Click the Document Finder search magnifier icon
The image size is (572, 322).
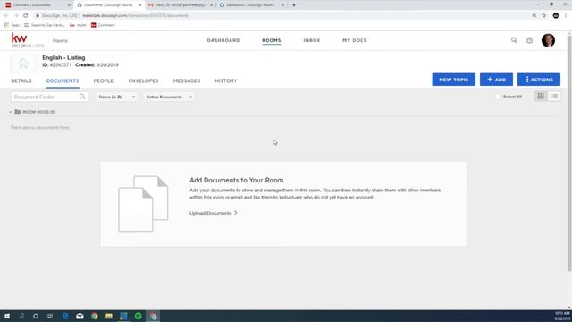tap(82, 97)
